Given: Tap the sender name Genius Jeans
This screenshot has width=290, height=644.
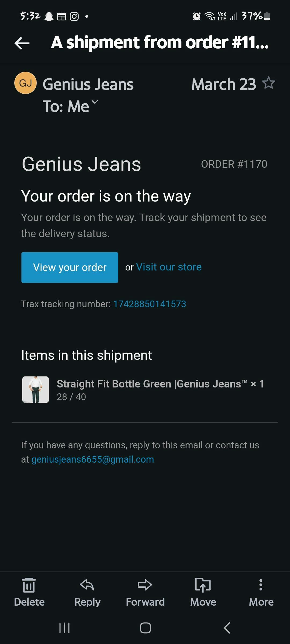Looking at the screenshot, I should point(88,84).
